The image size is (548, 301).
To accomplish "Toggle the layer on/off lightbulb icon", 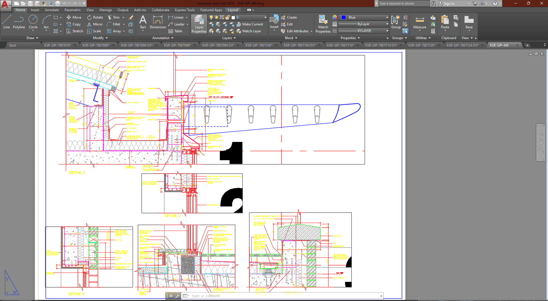I will [211, 17].
